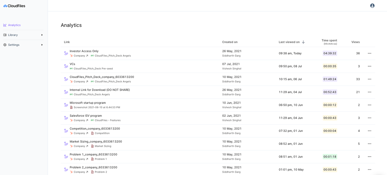
Task: Sort by Last viewed on column header
Action: click(x=289, y=42)
